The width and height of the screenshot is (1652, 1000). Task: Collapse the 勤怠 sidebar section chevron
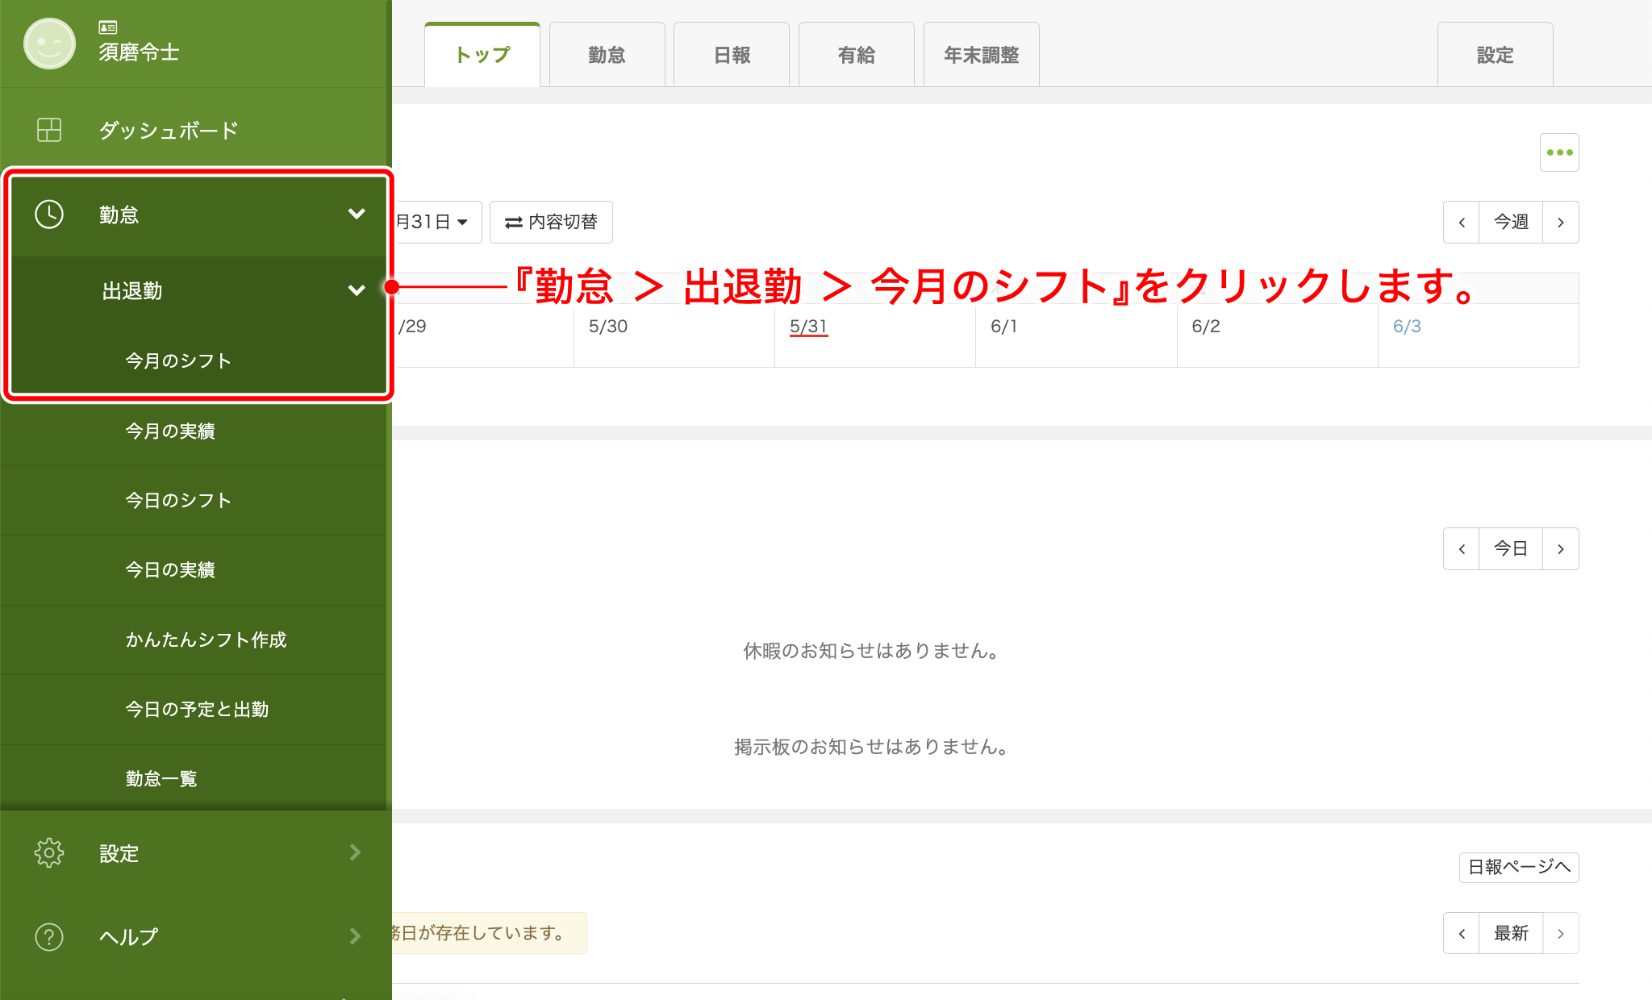(356, 214)
